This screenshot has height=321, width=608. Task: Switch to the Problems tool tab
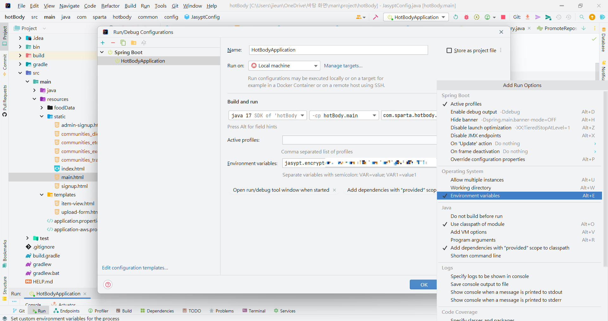221,311
